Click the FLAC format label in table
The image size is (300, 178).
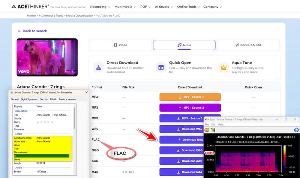[96, 139]
